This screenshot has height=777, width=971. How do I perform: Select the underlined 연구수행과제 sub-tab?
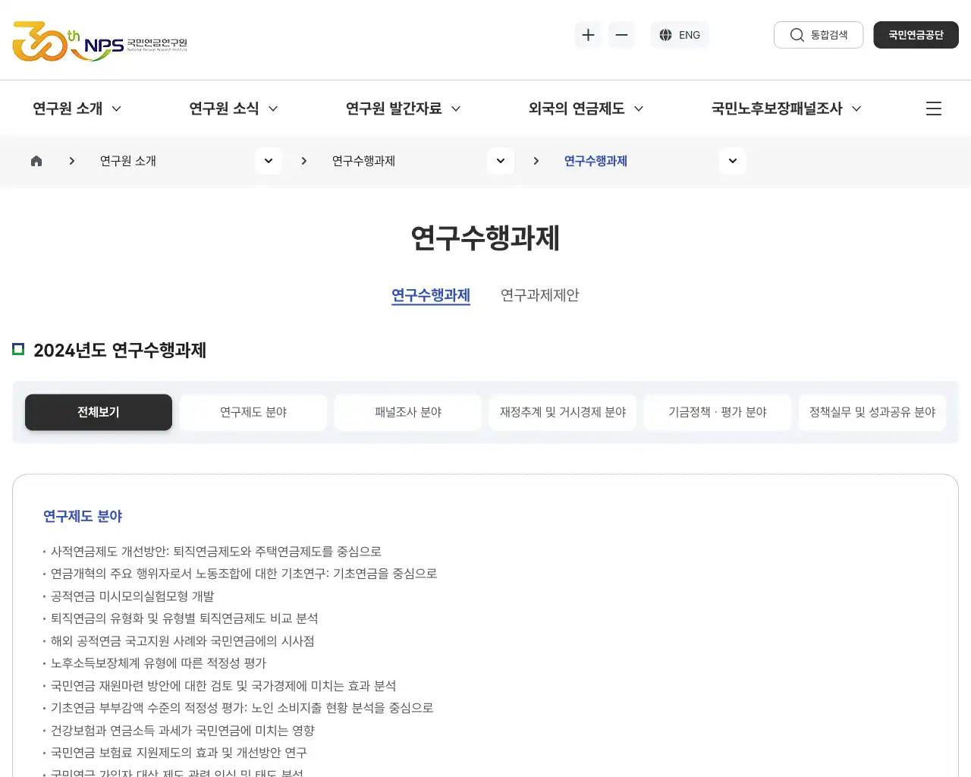pyautogui.click(x=431, y=295)
